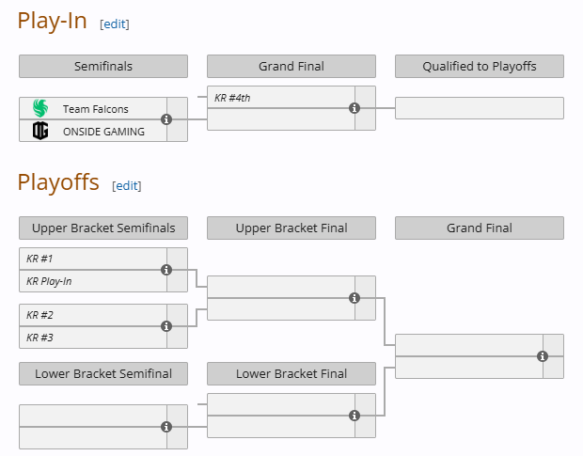Click the Upper Bracket Semifinals header
The height and width of the screenshot is (456, 583).
click(103, 228)
